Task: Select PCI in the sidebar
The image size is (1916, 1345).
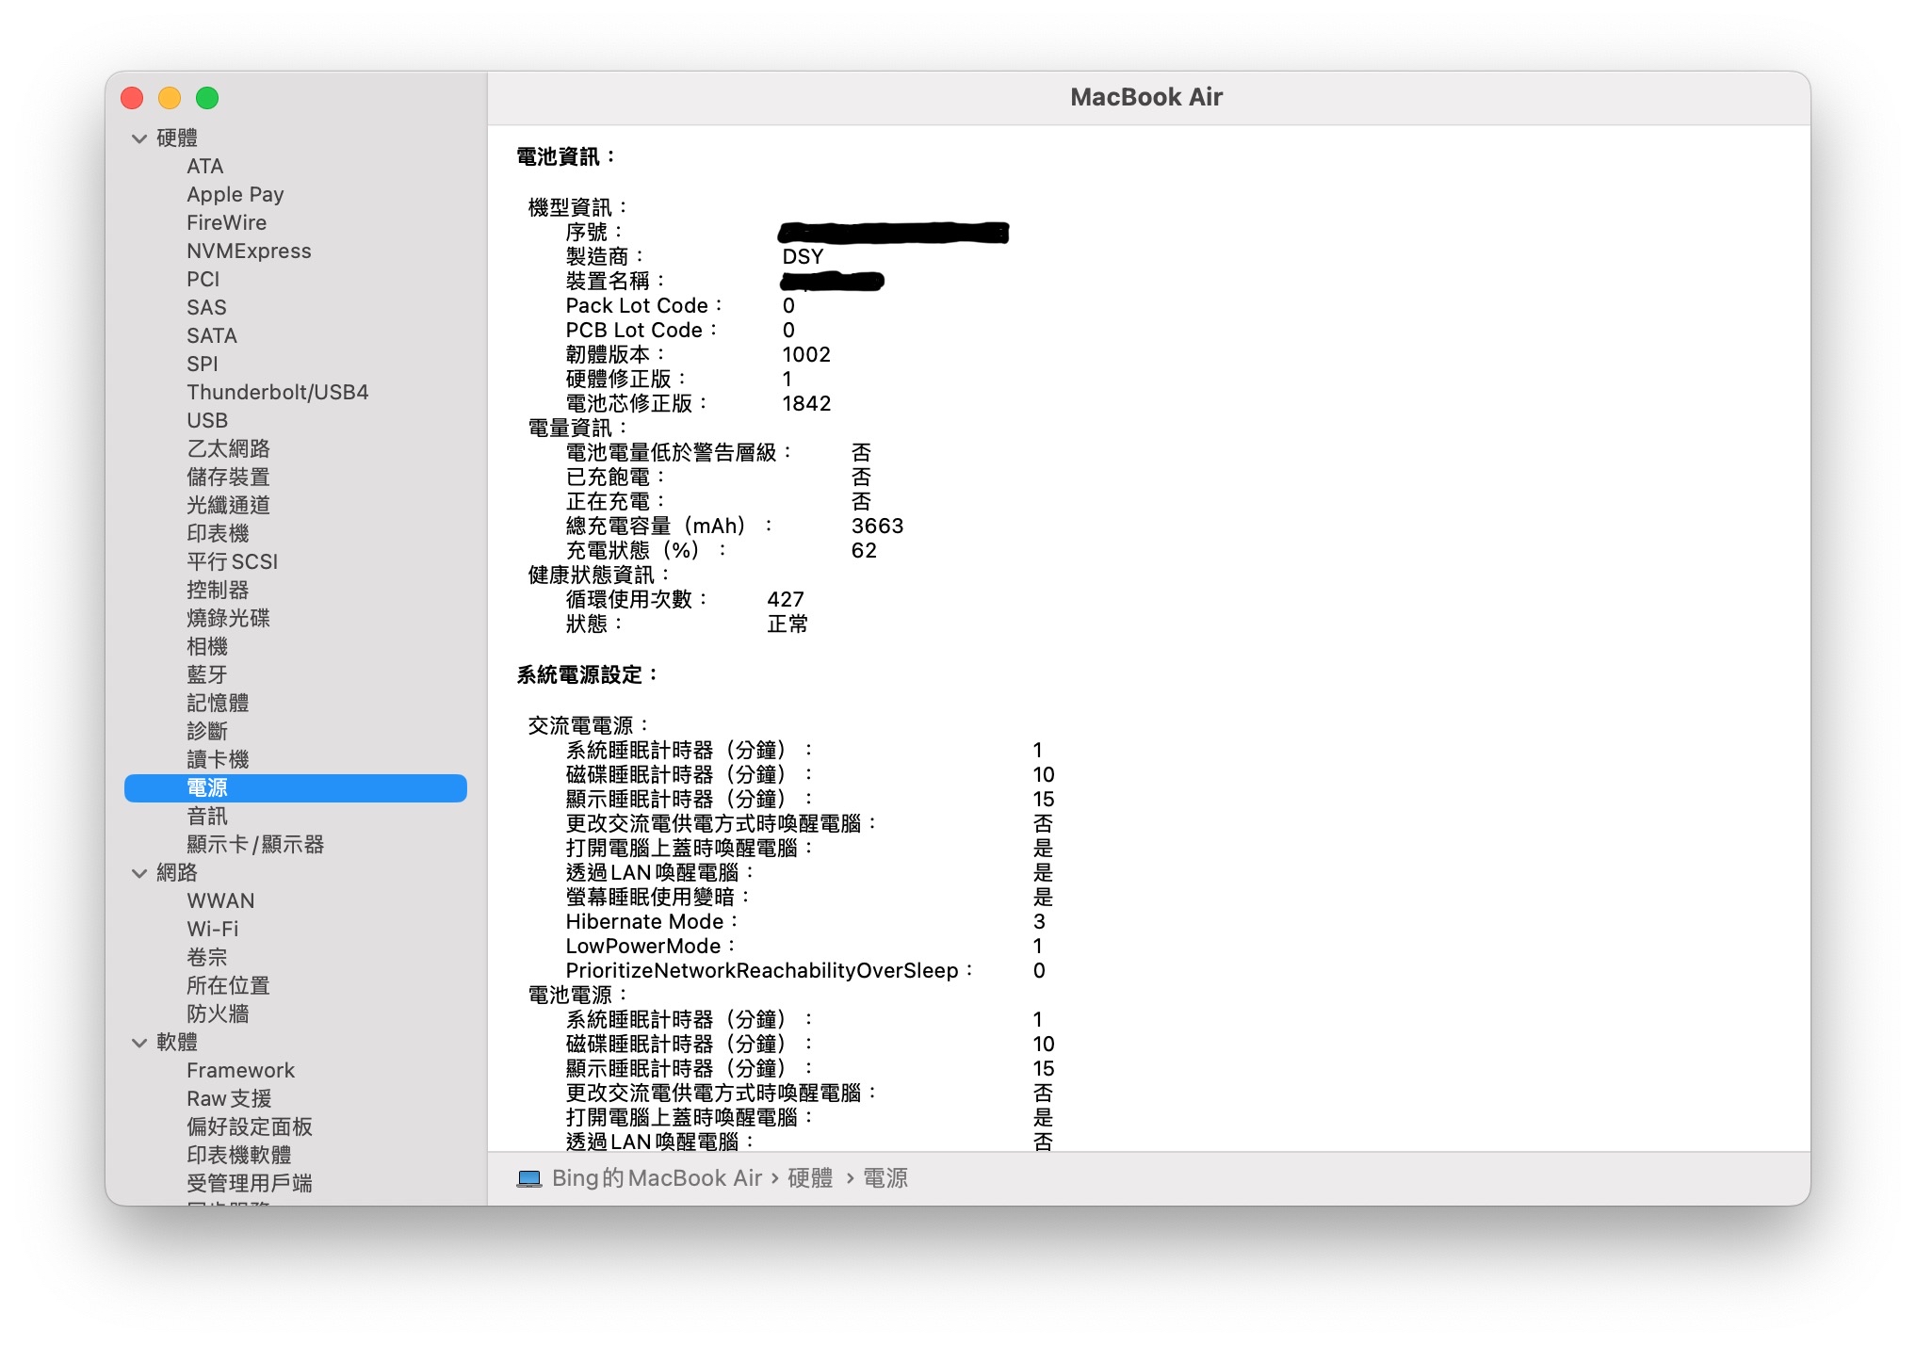Action: pyautogui.click(x=203, y=280)
